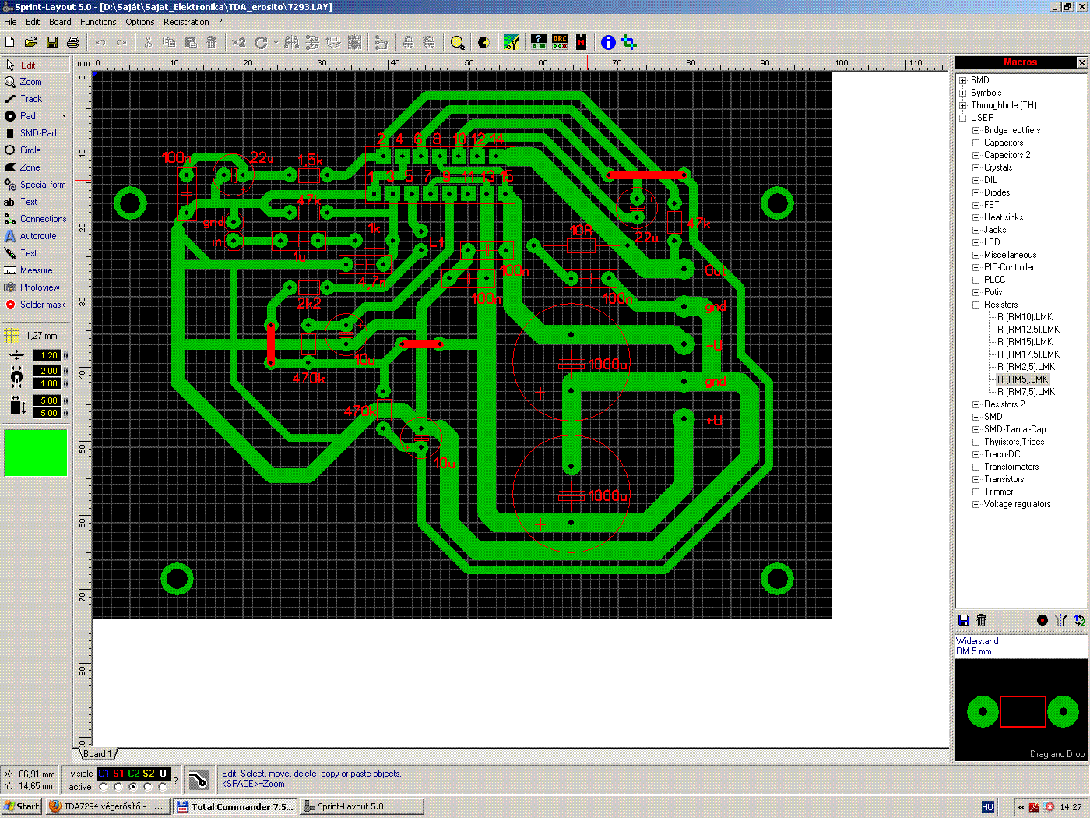The width and height of the screenshot is (1090, 818).
Task: Save macro with floppy icon in Macros panel
Action: click(x=964, y=620)
